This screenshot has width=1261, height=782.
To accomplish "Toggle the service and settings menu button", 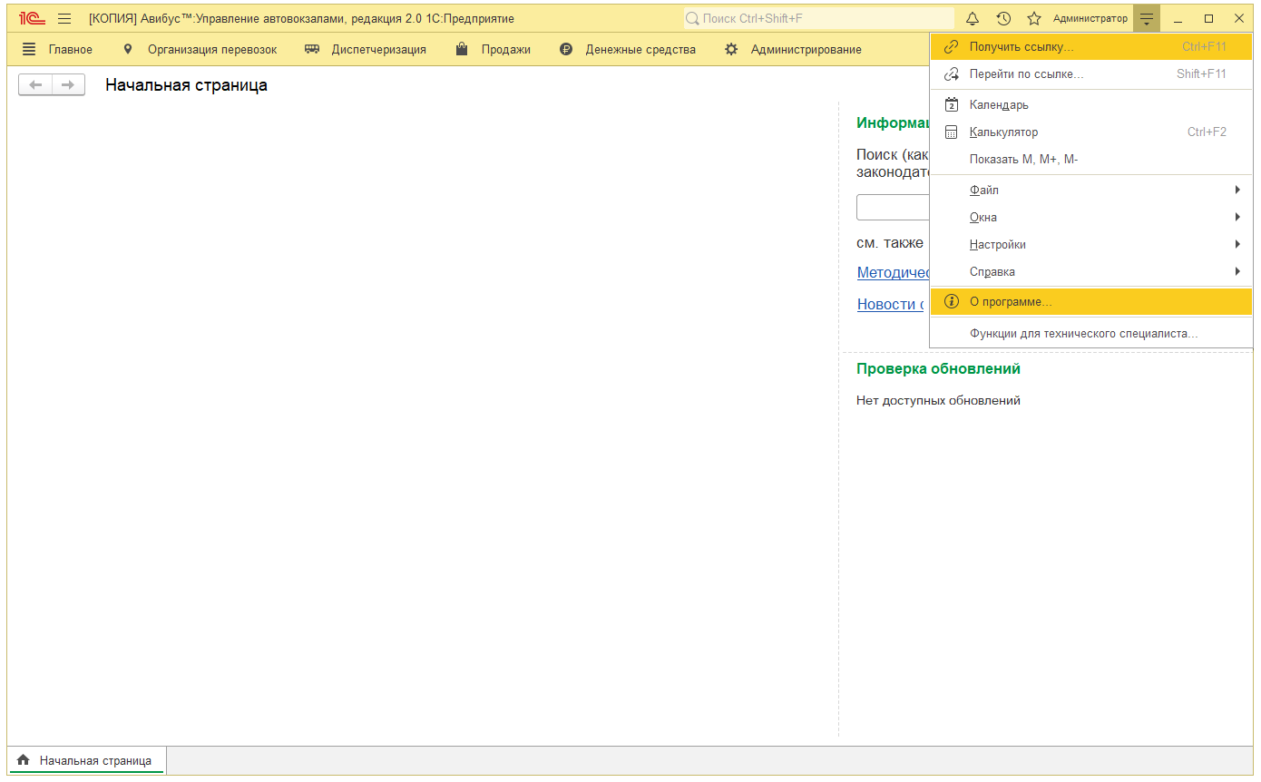I will coord(1147,18).
